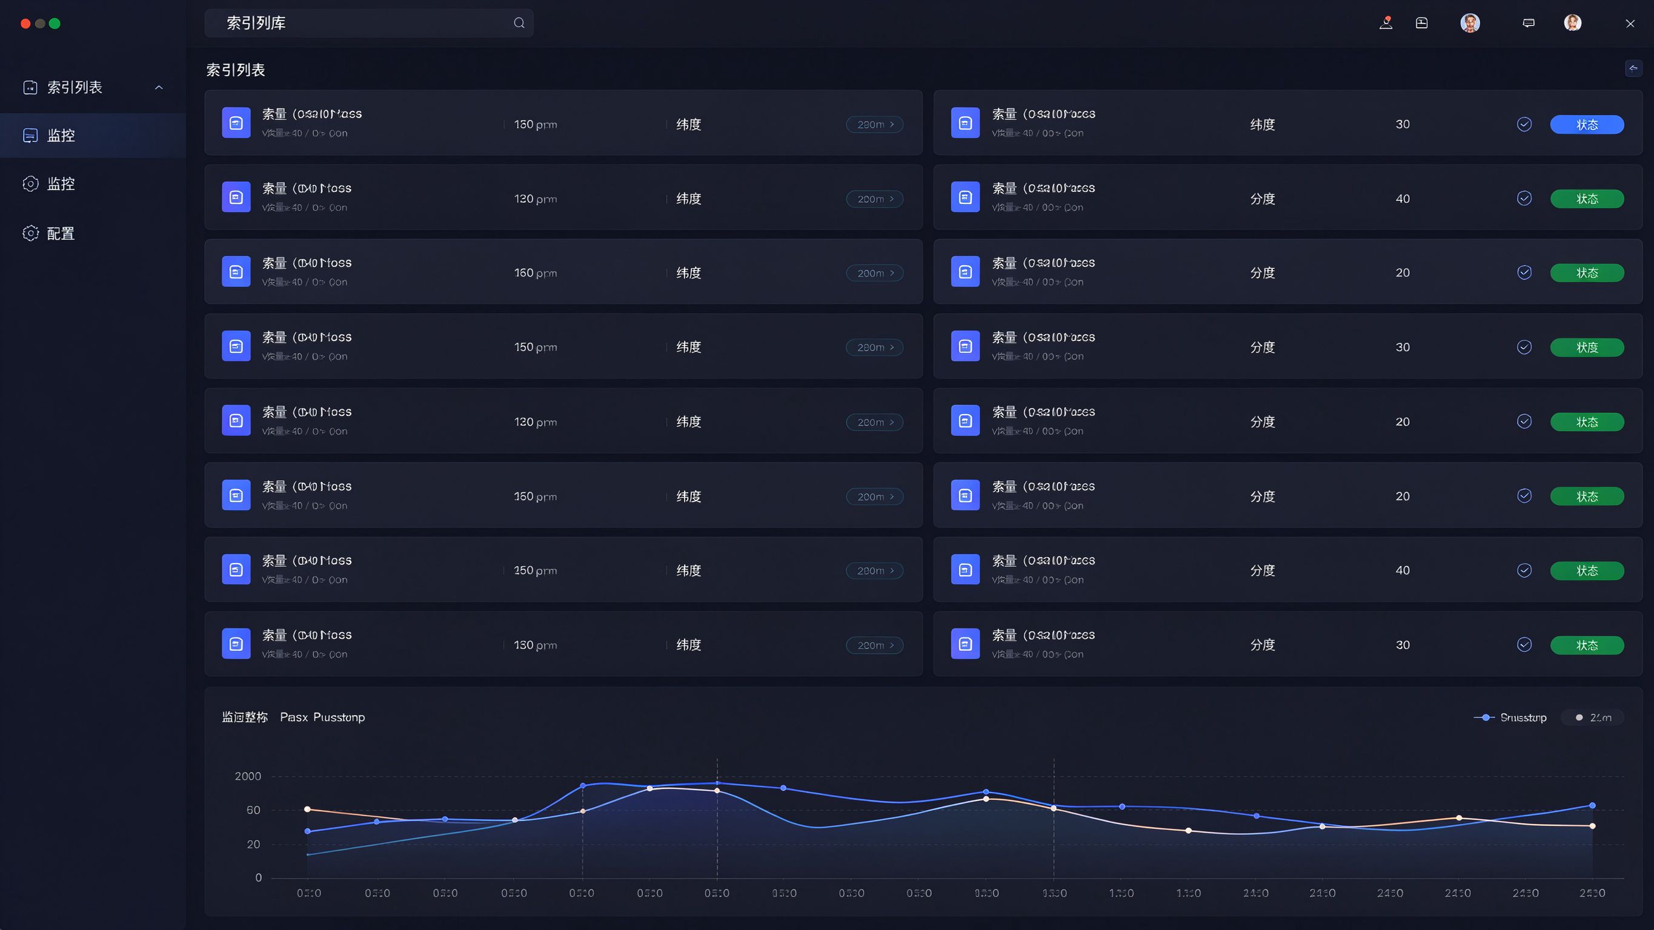Click the index icon in the blue 状态 row
This screenshot has height=930, width=1654.
(x=965, y=122)
